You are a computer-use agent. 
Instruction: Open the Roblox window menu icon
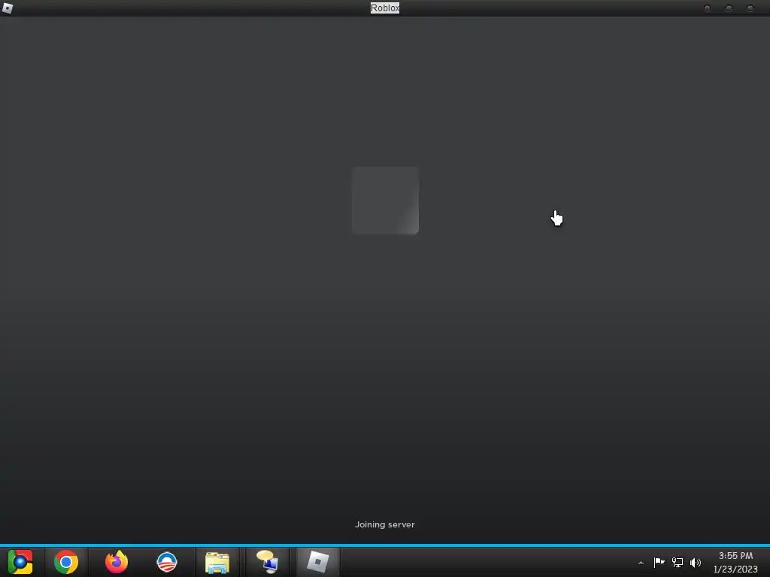(x=8, y=8)
